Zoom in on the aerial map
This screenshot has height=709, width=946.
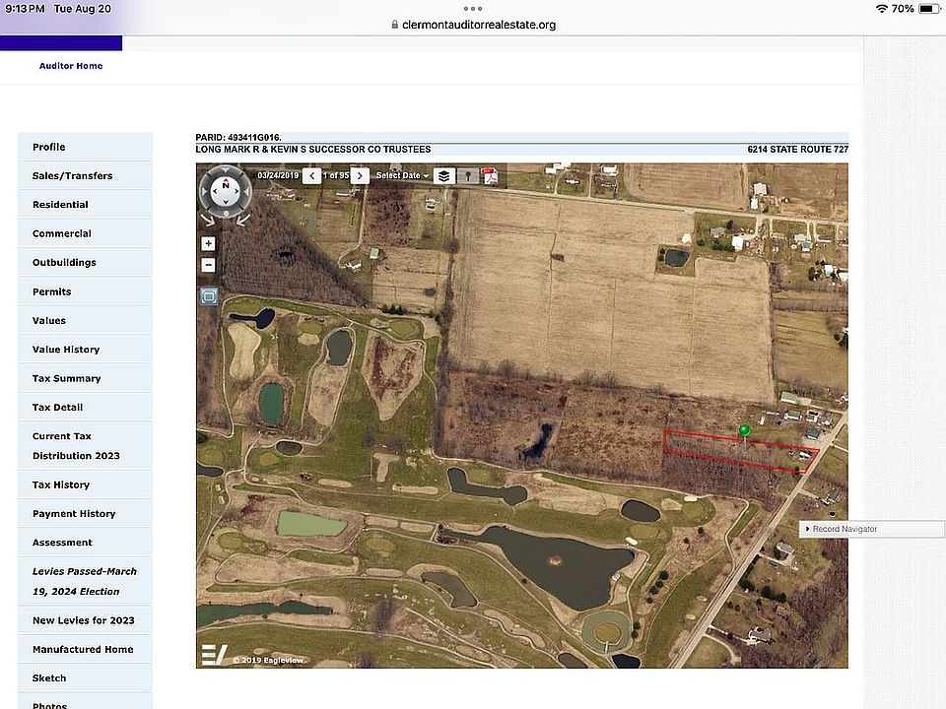coord(208,243)
